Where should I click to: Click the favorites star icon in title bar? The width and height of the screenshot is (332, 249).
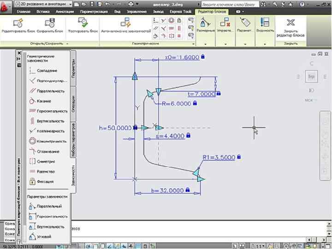pyautogui.click(x=291, y=4)
